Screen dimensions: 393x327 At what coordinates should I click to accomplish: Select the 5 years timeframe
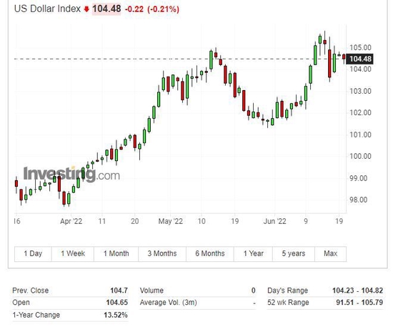coord(294,254)
